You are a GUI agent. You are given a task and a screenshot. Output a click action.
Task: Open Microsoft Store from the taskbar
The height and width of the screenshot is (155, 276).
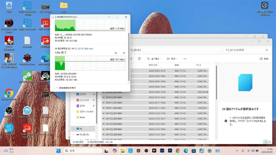pos(194,151)
